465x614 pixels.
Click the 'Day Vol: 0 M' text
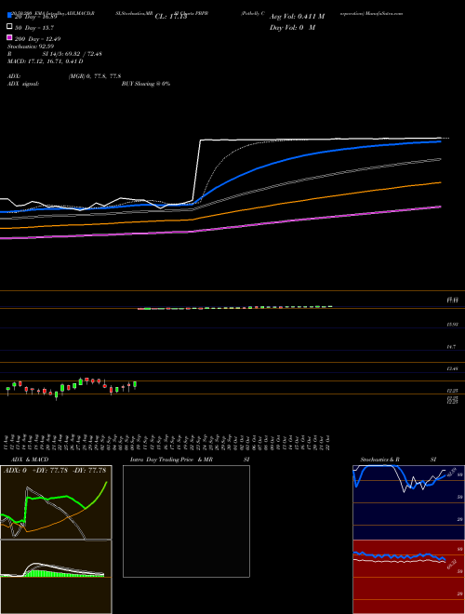(x=292, y=27)
